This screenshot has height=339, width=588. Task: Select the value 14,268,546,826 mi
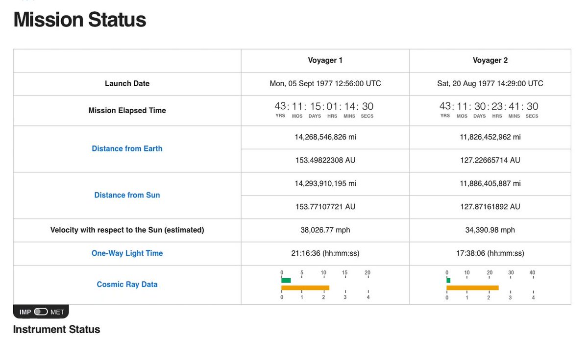click(x=325, y=137)
